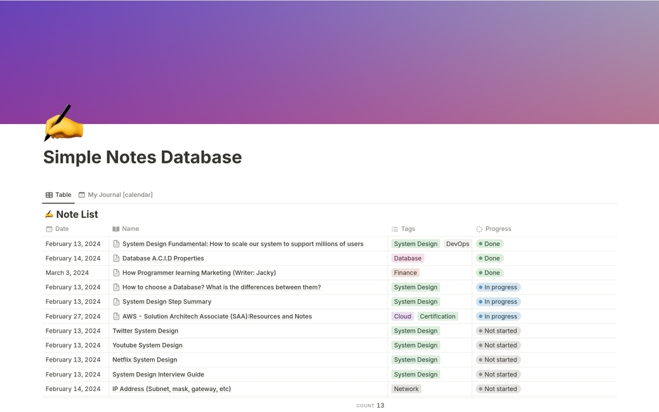Click page icon beside System Design Step Summary
The width and height of the screenshot is (659, 412).
[x=116, y=302]
